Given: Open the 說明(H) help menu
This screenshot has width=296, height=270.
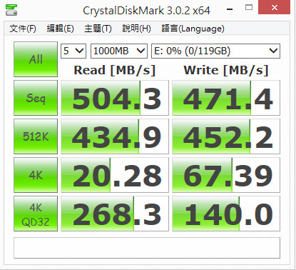Looking at the screenshot, I should tap(136, 29).
